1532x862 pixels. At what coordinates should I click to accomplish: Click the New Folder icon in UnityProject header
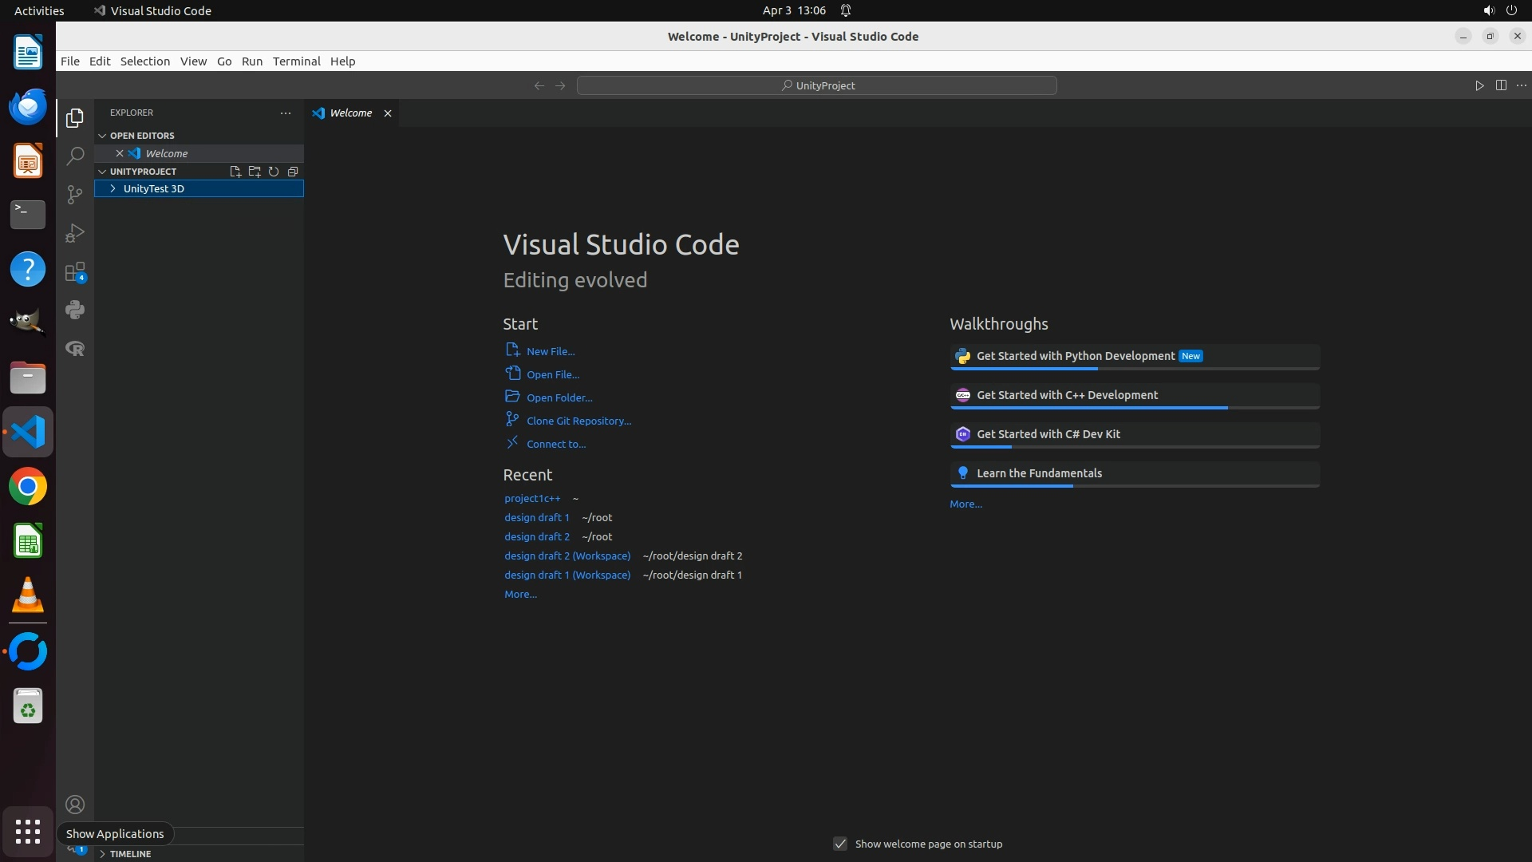coord(255,172)
